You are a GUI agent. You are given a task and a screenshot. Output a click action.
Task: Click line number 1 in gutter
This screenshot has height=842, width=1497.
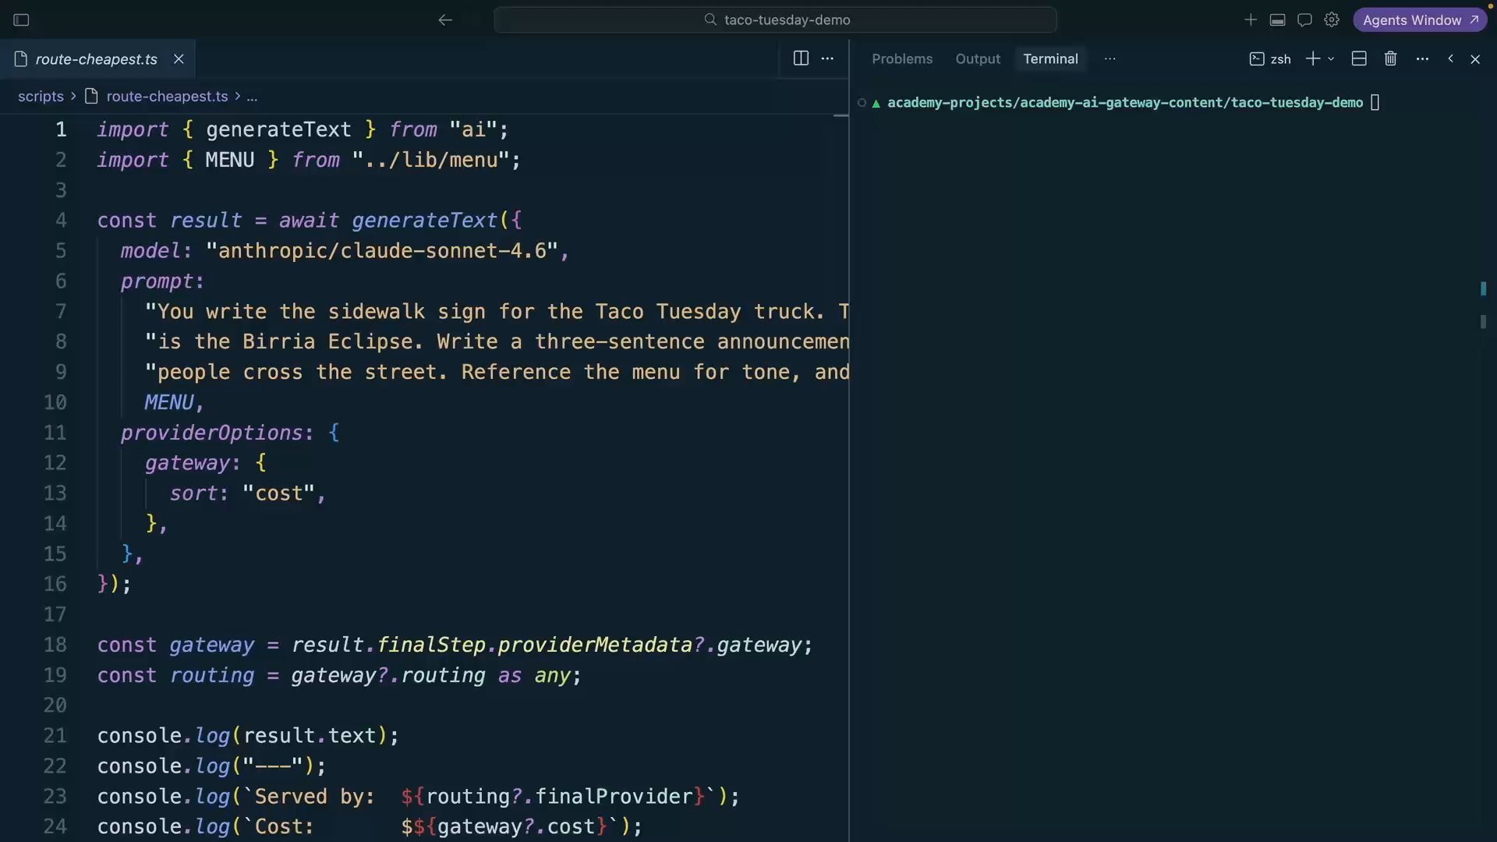(61, 129)
